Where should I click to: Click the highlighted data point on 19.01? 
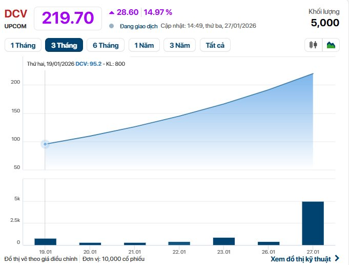45,144
